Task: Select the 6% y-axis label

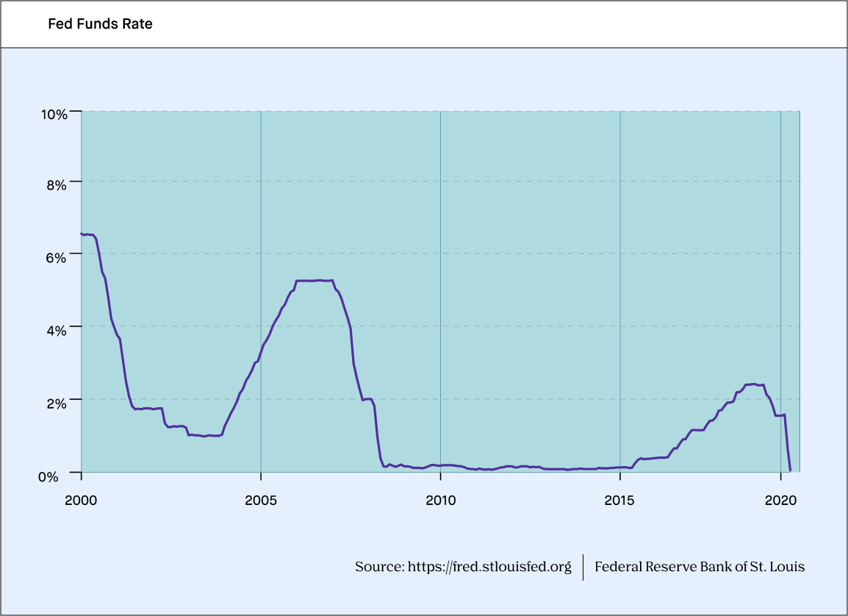Action: point(57,257)
